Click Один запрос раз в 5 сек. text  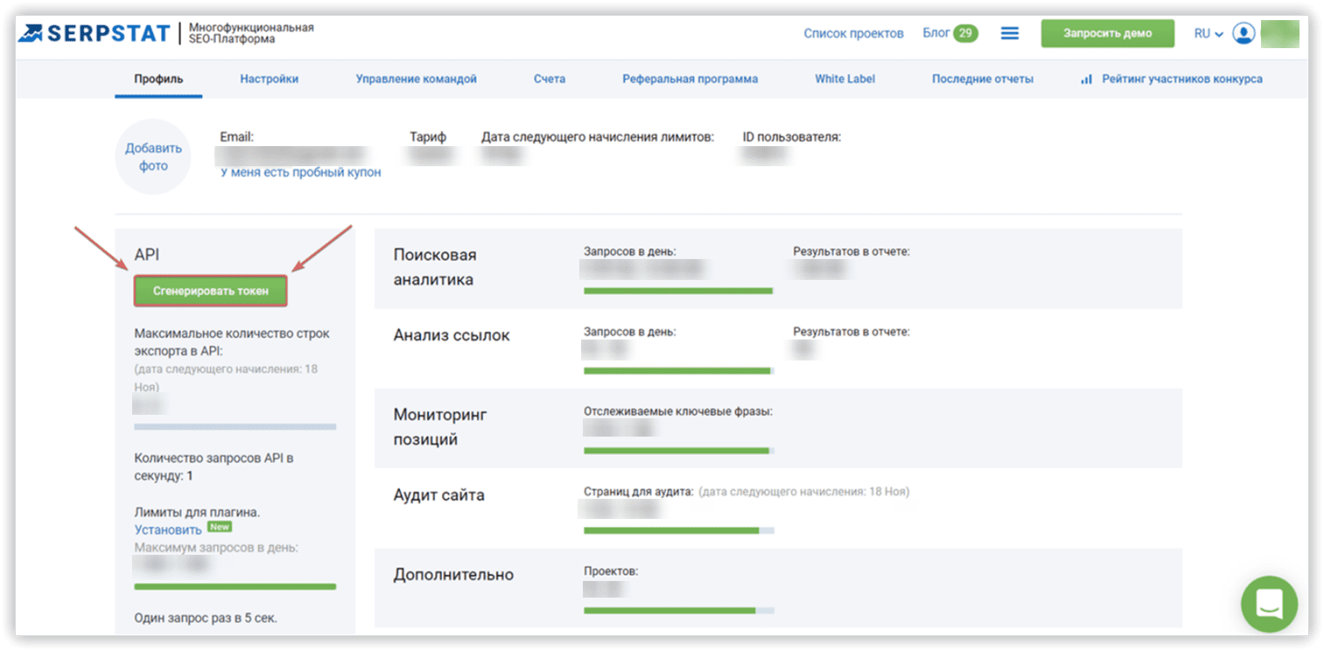pyautogui.click(x=206, y=618)
